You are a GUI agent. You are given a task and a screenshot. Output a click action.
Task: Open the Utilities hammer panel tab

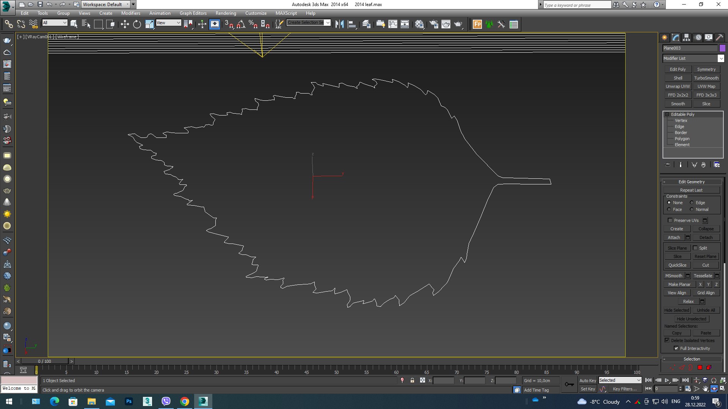719,37
